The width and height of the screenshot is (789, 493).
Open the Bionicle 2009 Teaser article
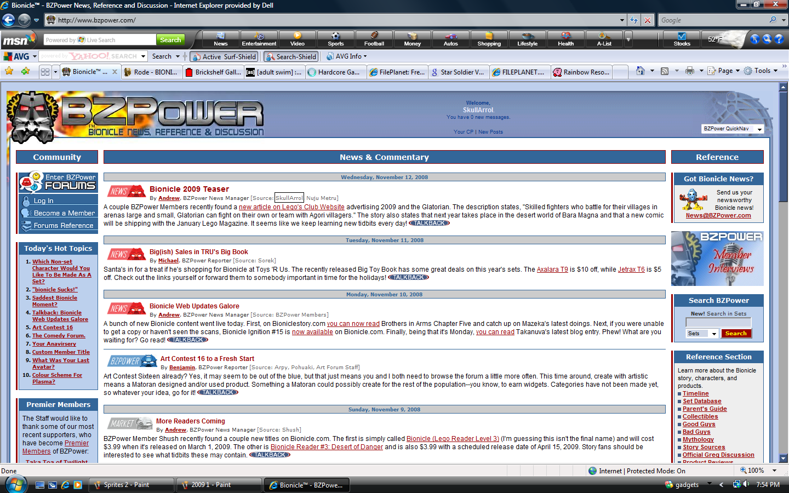coord(189,189)
